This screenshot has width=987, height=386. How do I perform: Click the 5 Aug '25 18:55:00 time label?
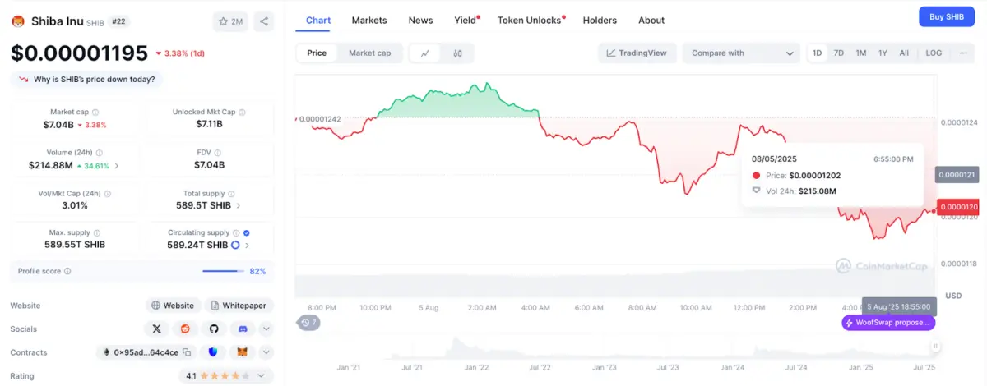[x=898, y=306]
